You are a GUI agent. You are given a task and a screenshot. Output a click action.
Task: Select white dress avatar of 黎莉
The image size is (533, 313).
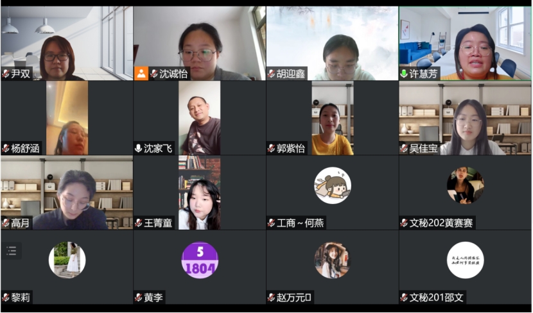tap(67, 260)
